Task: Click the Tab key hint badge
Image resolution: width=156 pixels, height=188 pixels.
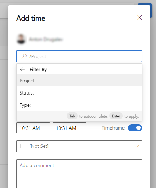Action: tap(72, 116)
